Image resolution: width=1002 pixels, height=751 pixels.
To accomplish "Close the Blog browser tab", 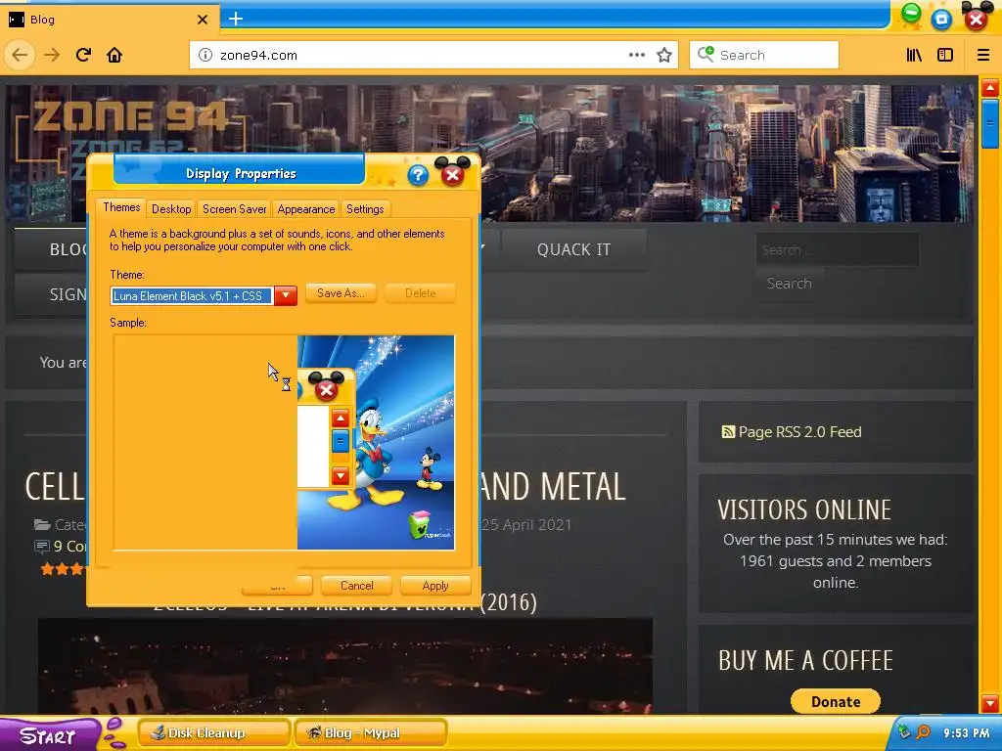I will 202,20.
